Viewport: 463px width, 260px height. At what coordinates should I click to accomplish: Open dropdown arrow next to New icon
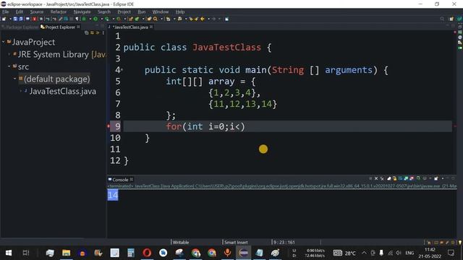10,19
